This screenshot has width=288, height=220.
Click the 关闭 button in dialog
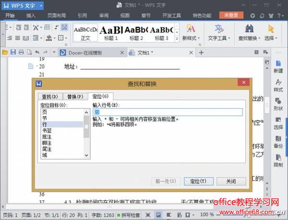tap(231, 181)
